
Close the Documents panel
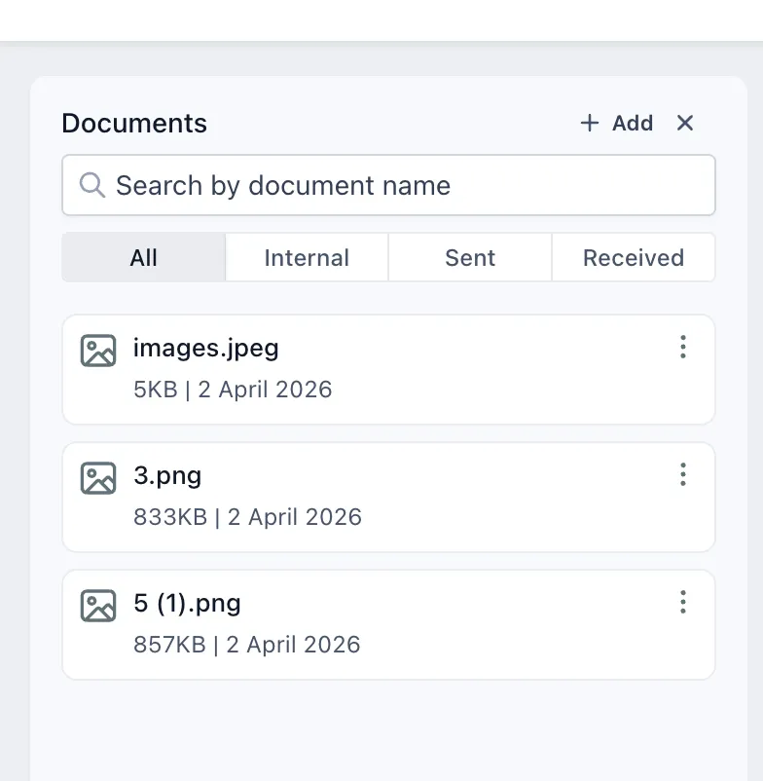pyautogui.click(x=685, y=123)
